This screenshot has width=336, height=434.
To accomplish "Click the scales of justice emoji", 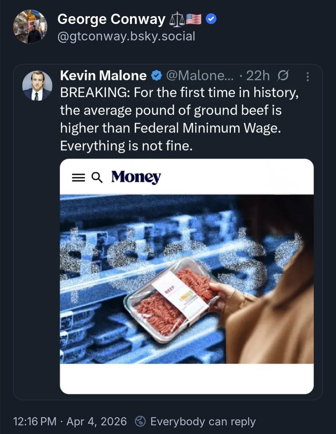I will click(176, 20).
